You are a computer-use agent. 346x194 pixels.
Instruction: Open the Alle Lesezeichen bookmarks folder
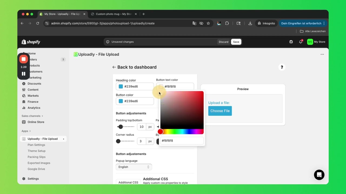313,31
